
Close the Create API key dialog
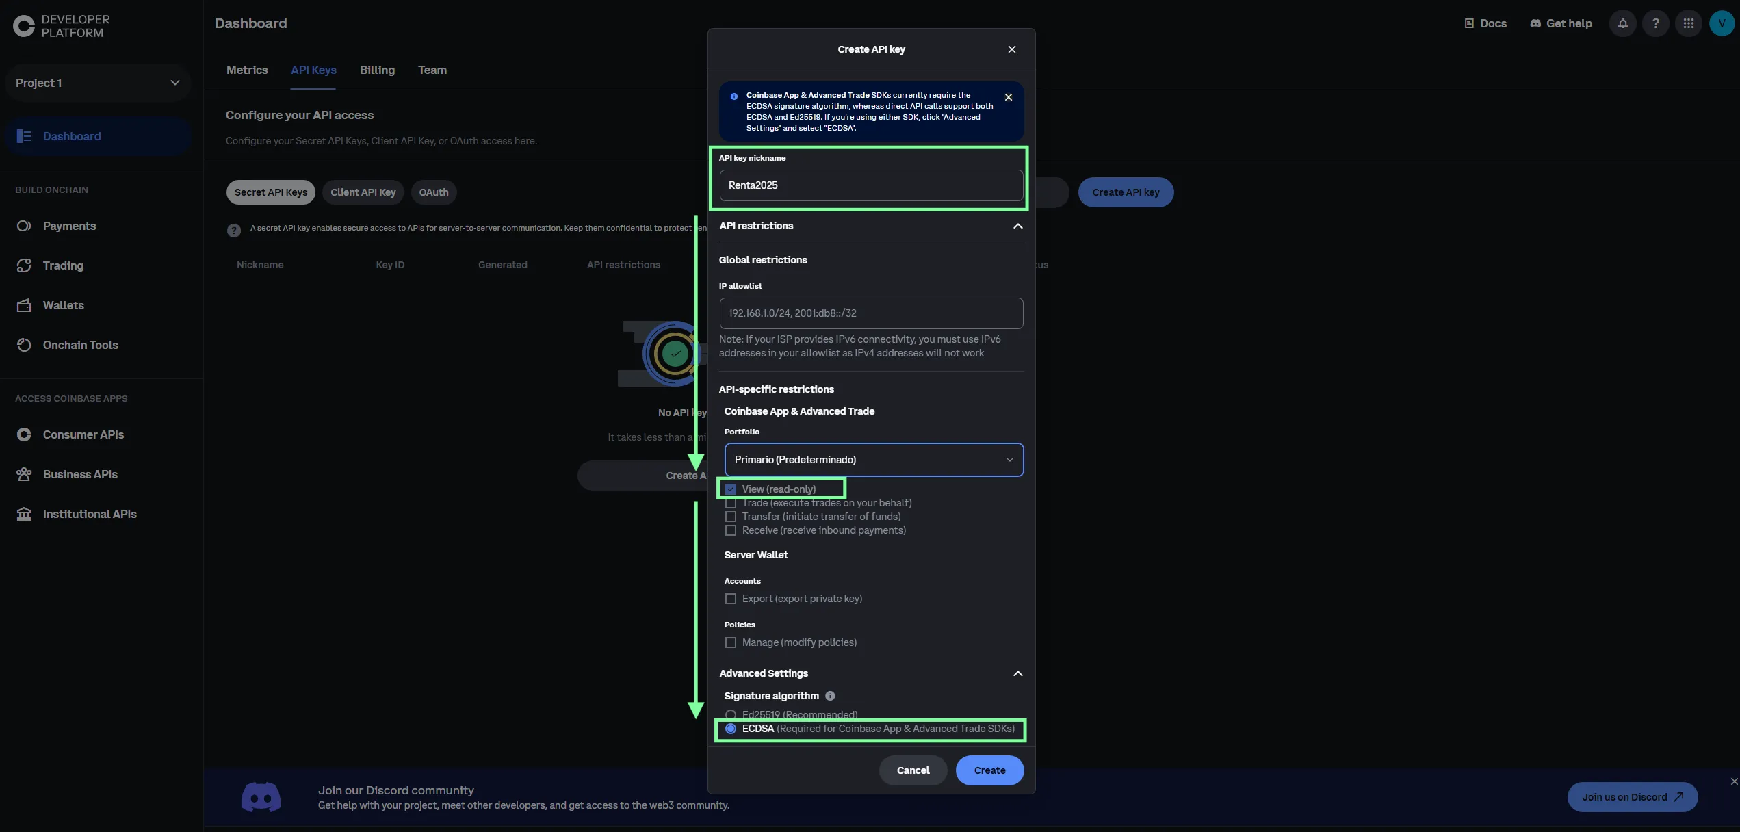tap(1011, 49)
